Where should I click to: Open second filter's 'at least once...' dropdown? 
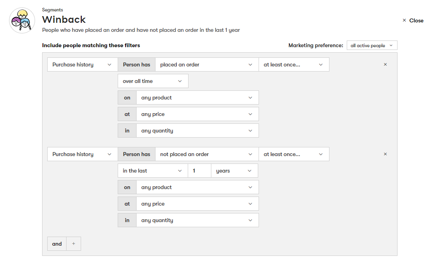coord(294,154)
